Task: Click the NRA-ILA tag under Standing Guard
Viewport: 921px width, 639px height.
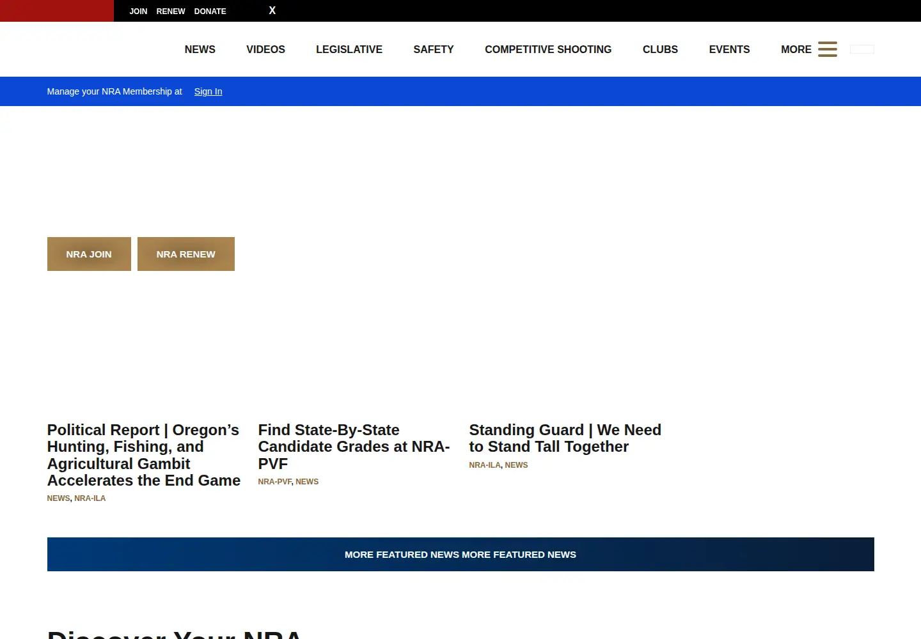Action: pyautogui.click(x=485, y=465)
